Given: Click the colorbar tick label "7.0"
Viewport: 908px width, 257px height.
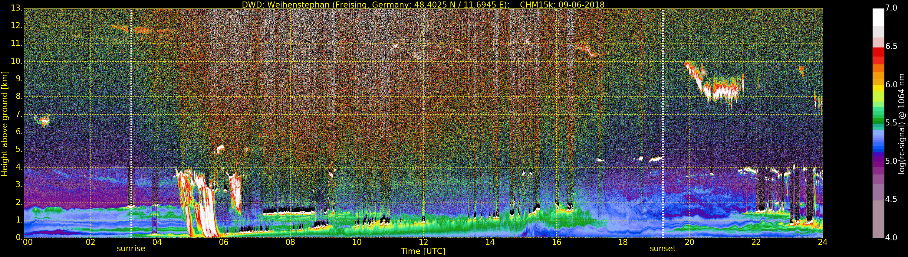Looking at the screenshot, I should click(891, 8).
